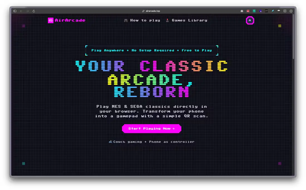
Task: Open the How to play page
Action: coord(145,20)
